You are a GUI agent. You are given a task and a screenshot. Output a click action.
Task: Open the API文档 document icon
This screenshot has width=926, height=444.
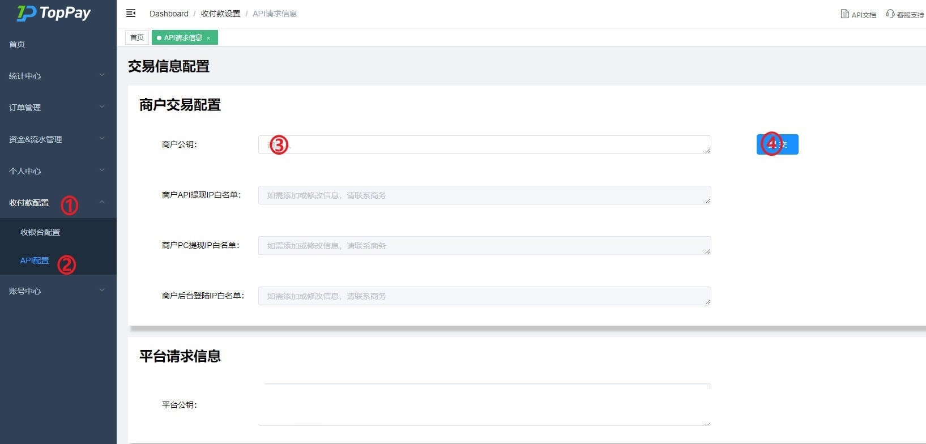pos(844,14)
